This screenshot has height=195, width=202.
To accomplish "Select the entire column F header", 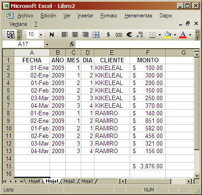I will tap(147, 53).
